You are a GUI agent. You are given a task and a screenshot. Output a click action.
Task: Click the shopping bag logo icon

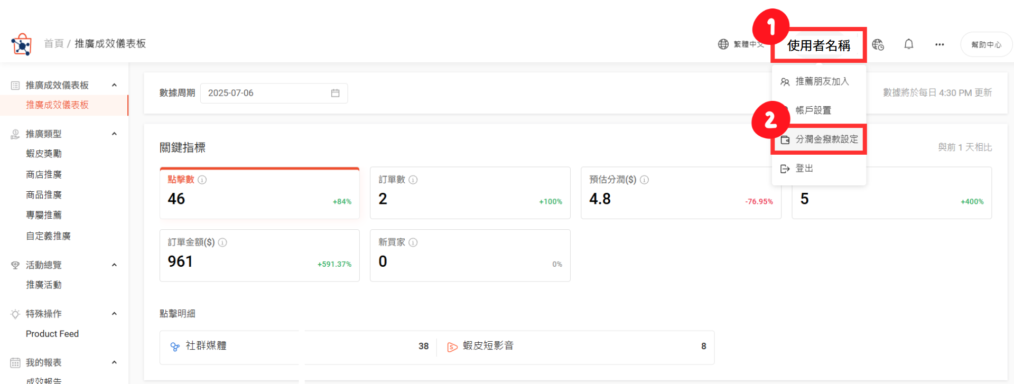[x=22, y=44]
